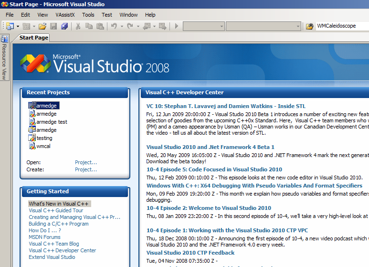Viewport: 369px width, 267px height.
Task: Click the Redo arrow icon
Action: (x=130, y=26)
